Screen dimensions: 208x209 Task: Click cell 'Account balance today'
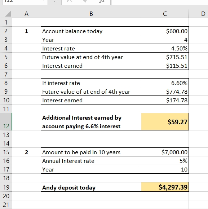pyautogui.click(x=91, y=31)
